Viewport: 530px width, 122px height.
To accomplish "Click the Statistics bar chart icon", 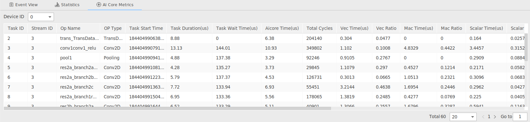I will pyautogui.click(x=57, y=5).
